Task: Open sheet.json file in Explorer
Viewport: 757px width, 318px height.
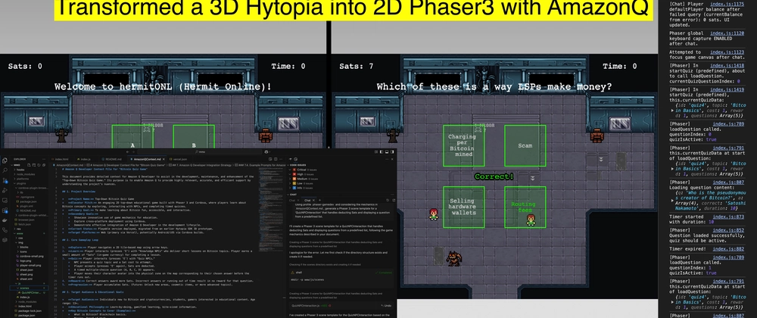Action: tap(26, 270)
